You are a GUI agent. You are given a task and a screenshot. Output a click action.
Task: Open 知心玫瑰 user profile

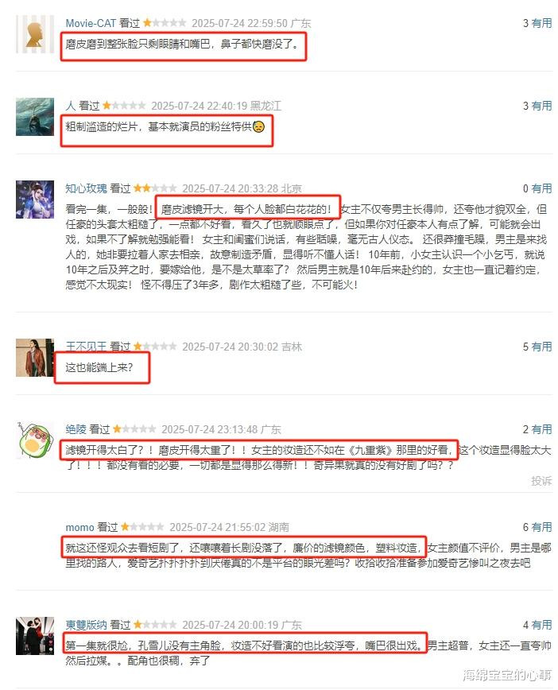click(87, 188)
